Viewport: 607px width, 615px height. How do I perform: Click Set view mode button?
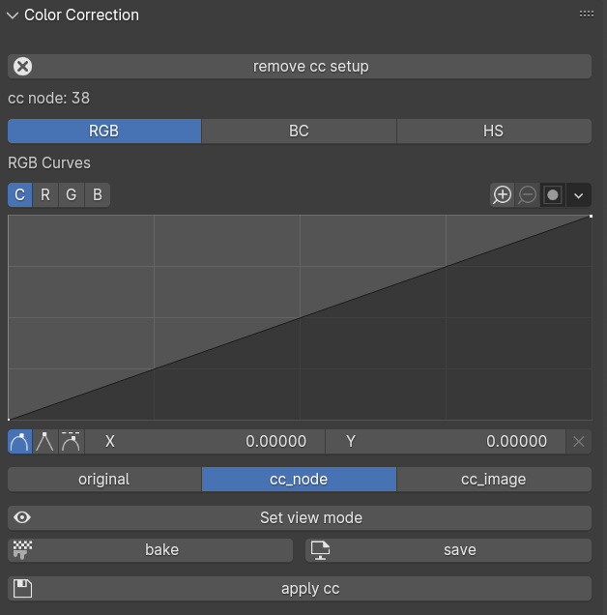click(300, 517)
